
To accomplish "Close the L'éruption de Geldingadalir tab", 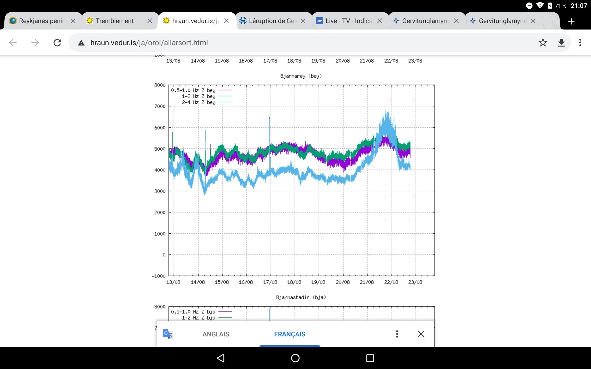I will (303, 21).
